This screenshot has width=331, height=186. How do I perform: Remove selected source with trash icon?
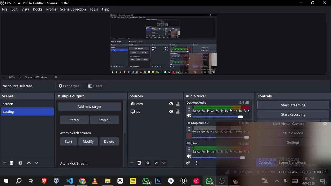pyautogui.click(x=139, y=163)
